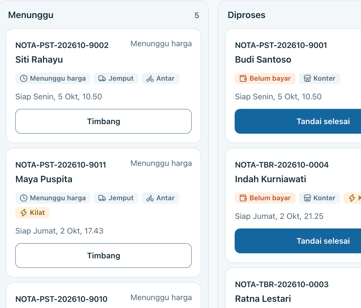Open note NOTA-PST-202610-9010
Image resolution: width=361 pixels, height=308 pixels.
[61, 299]
